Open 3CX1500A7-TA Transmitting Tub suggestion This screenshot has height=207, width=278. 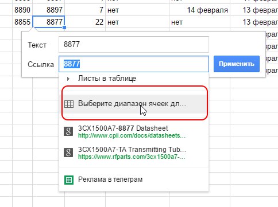[x=134, y=153]
